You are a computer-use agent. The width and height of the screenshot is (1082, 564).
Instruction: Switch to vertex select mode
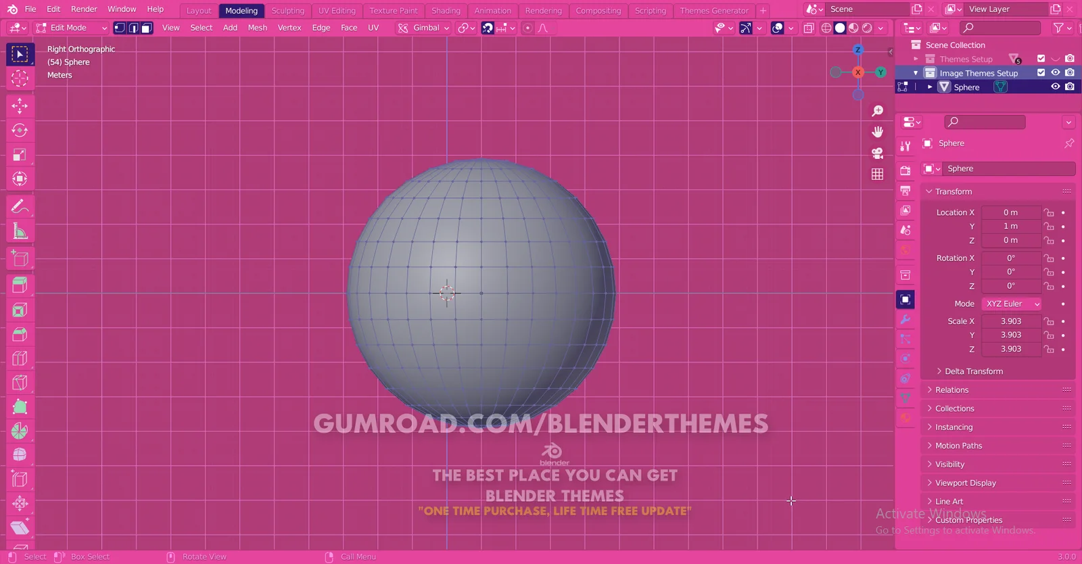click(x=120, y=28)
